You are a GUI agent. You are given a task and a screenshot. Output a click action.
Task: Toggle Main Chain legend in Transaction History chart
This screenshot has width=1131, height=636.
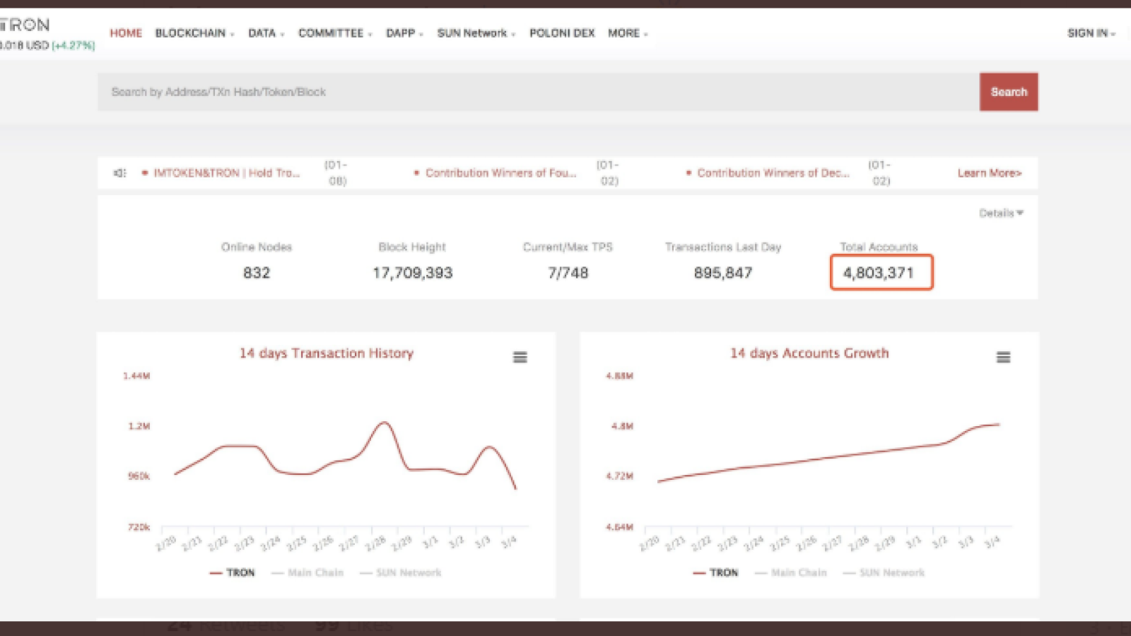pyautogui.click(x=307, y=572)
